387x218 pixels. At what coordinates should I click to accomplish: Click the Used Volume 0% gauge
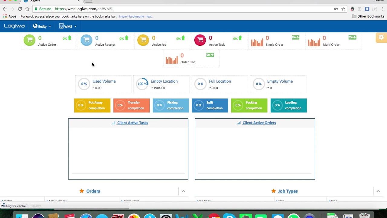[x=84, y=84]
